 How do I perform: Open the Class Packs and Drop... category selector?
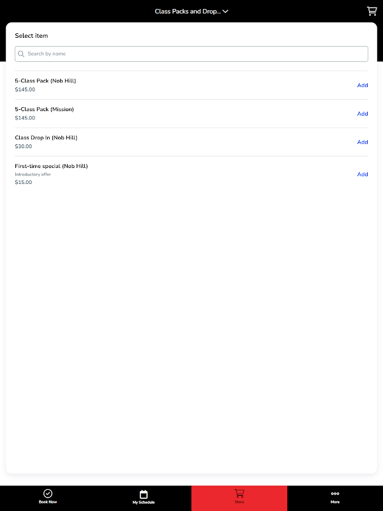pos(188,11)
